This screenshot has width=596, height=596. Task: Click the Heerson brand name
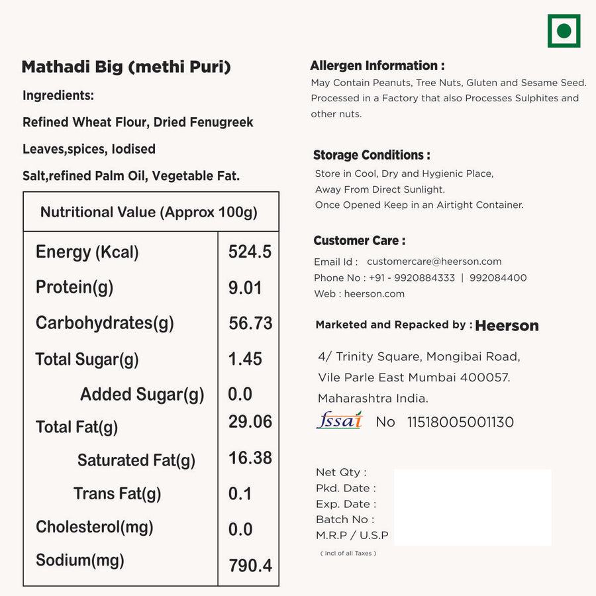pyautogui.click(x=507, y=325)
